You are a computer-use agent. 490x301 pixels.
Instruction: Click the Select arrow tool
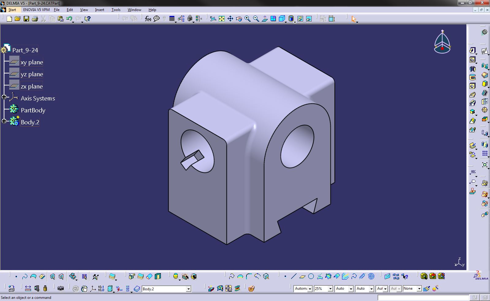click(354, 19)
